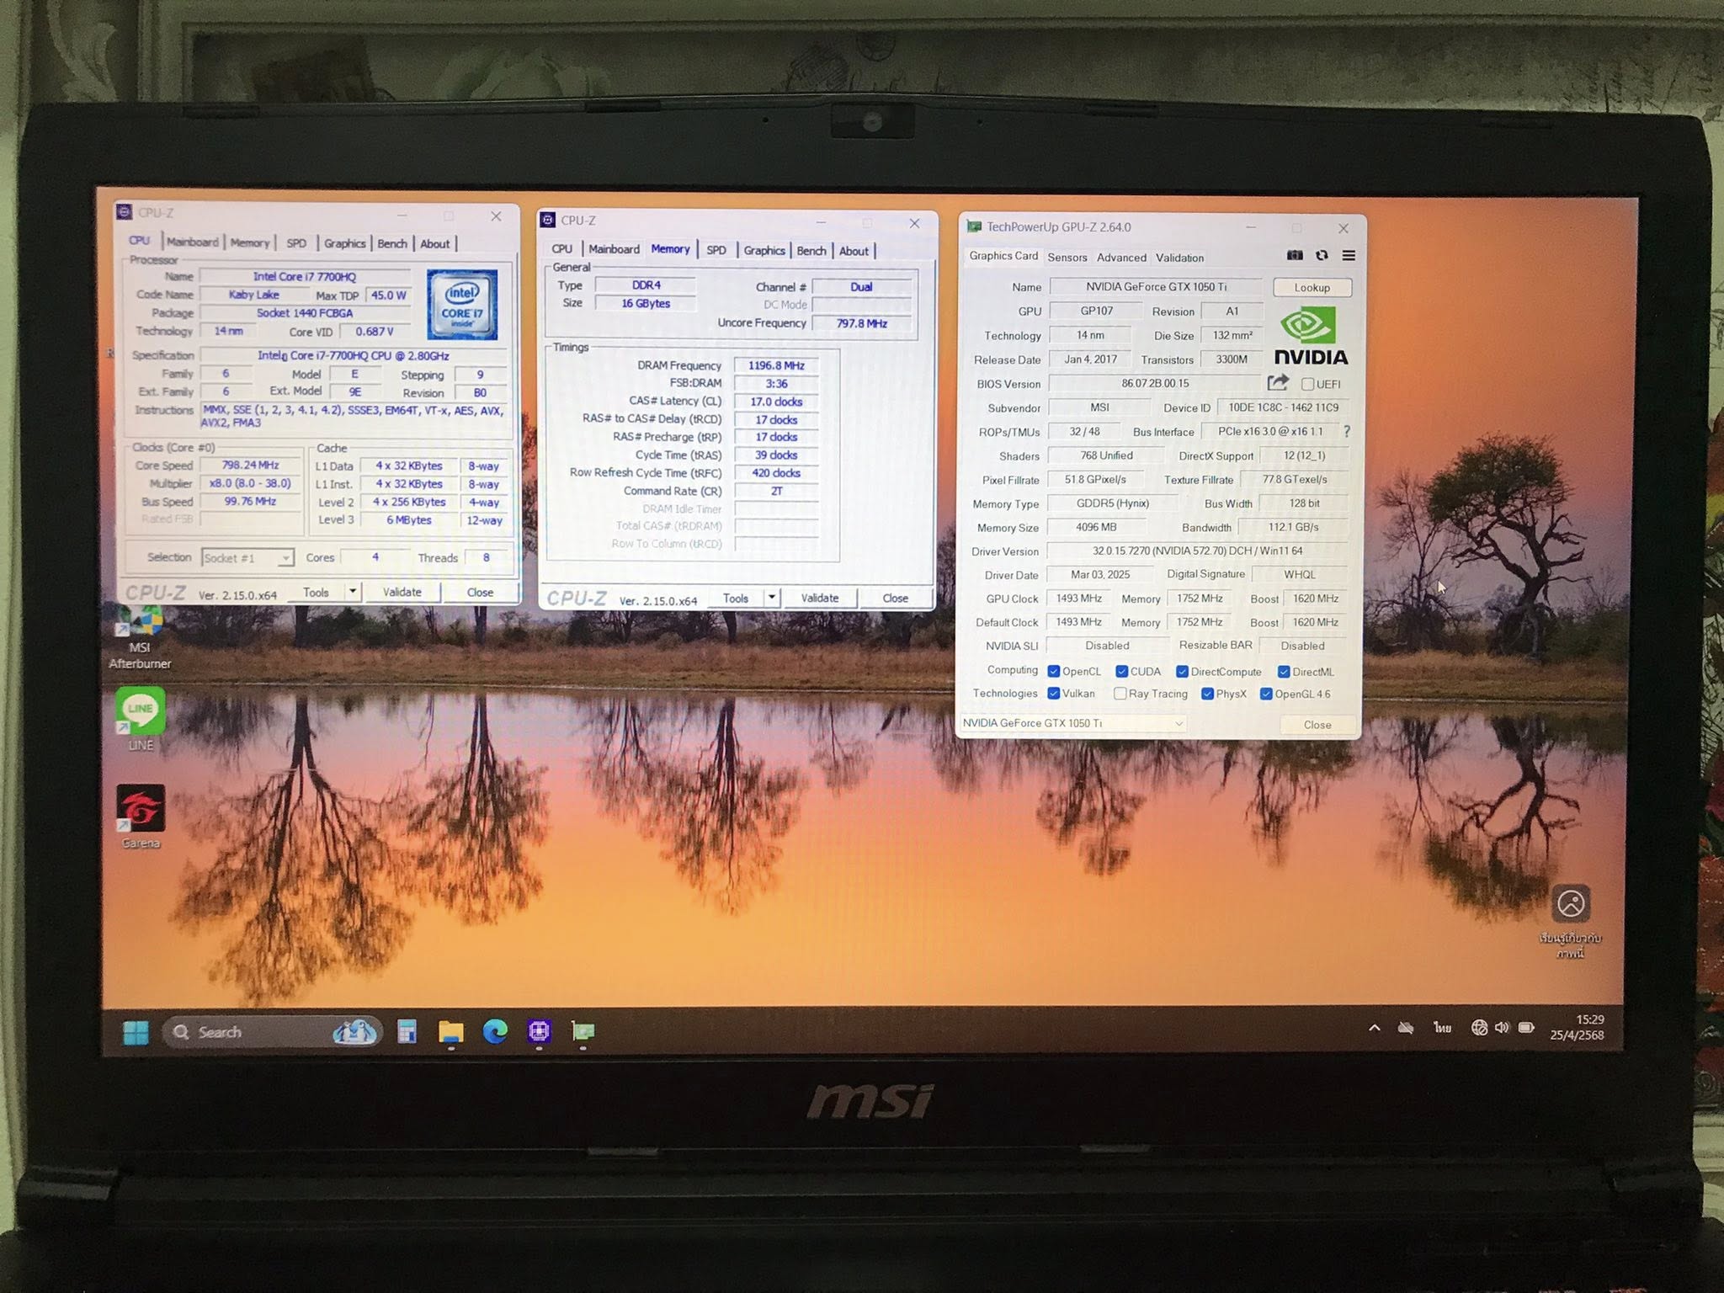Click the first pinned taskbar app icon

[407, 1032]
